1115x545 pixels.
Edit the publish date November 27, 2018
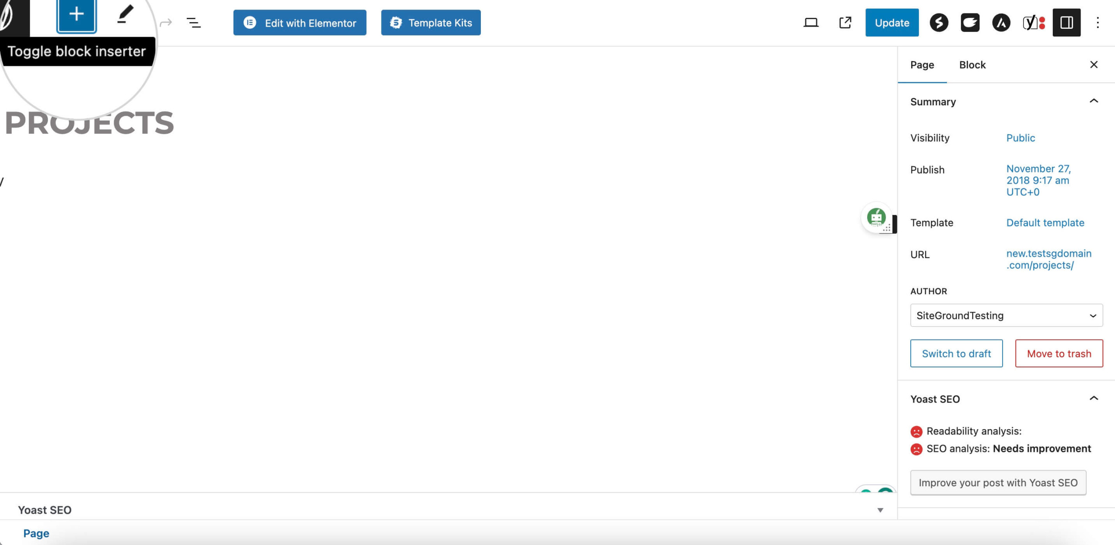1038,180
